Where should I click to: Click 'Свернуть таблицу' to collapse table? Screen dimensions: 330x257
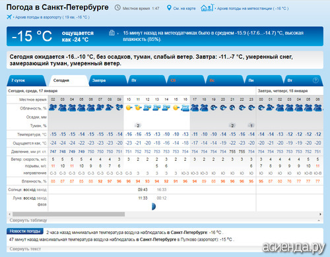coord(28,220)
